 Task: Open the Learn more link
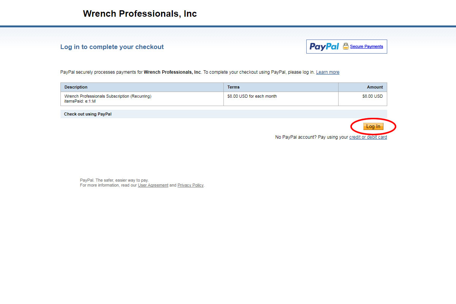[328, 72]
